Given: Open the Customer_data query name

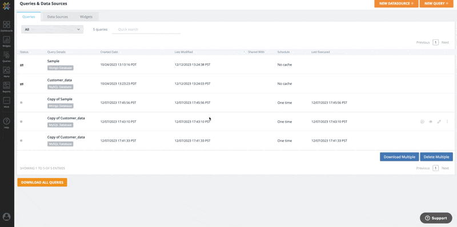Looking at the screenshot, I should [x=59, y=80].
